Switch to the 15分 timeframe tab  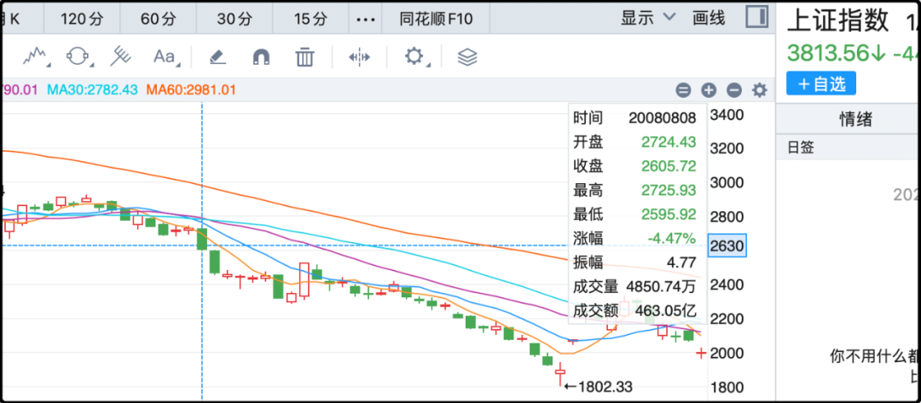pyautogui.click(x=310, y=18)
